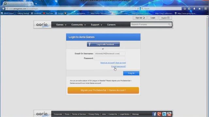The height and width of the screenshot is (117, 209).
Task: Click the browser back arrow button
Action: [x=3, y=9]
